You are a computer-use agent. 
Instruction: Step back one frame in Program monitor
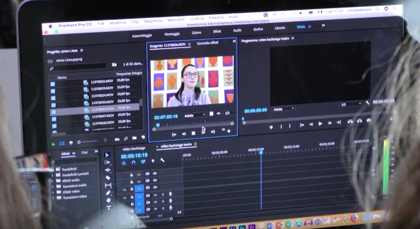[x=311, y=124]
